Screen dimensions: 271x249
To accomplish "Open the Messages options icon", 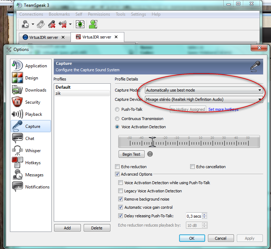I will (x=17, y=175).
